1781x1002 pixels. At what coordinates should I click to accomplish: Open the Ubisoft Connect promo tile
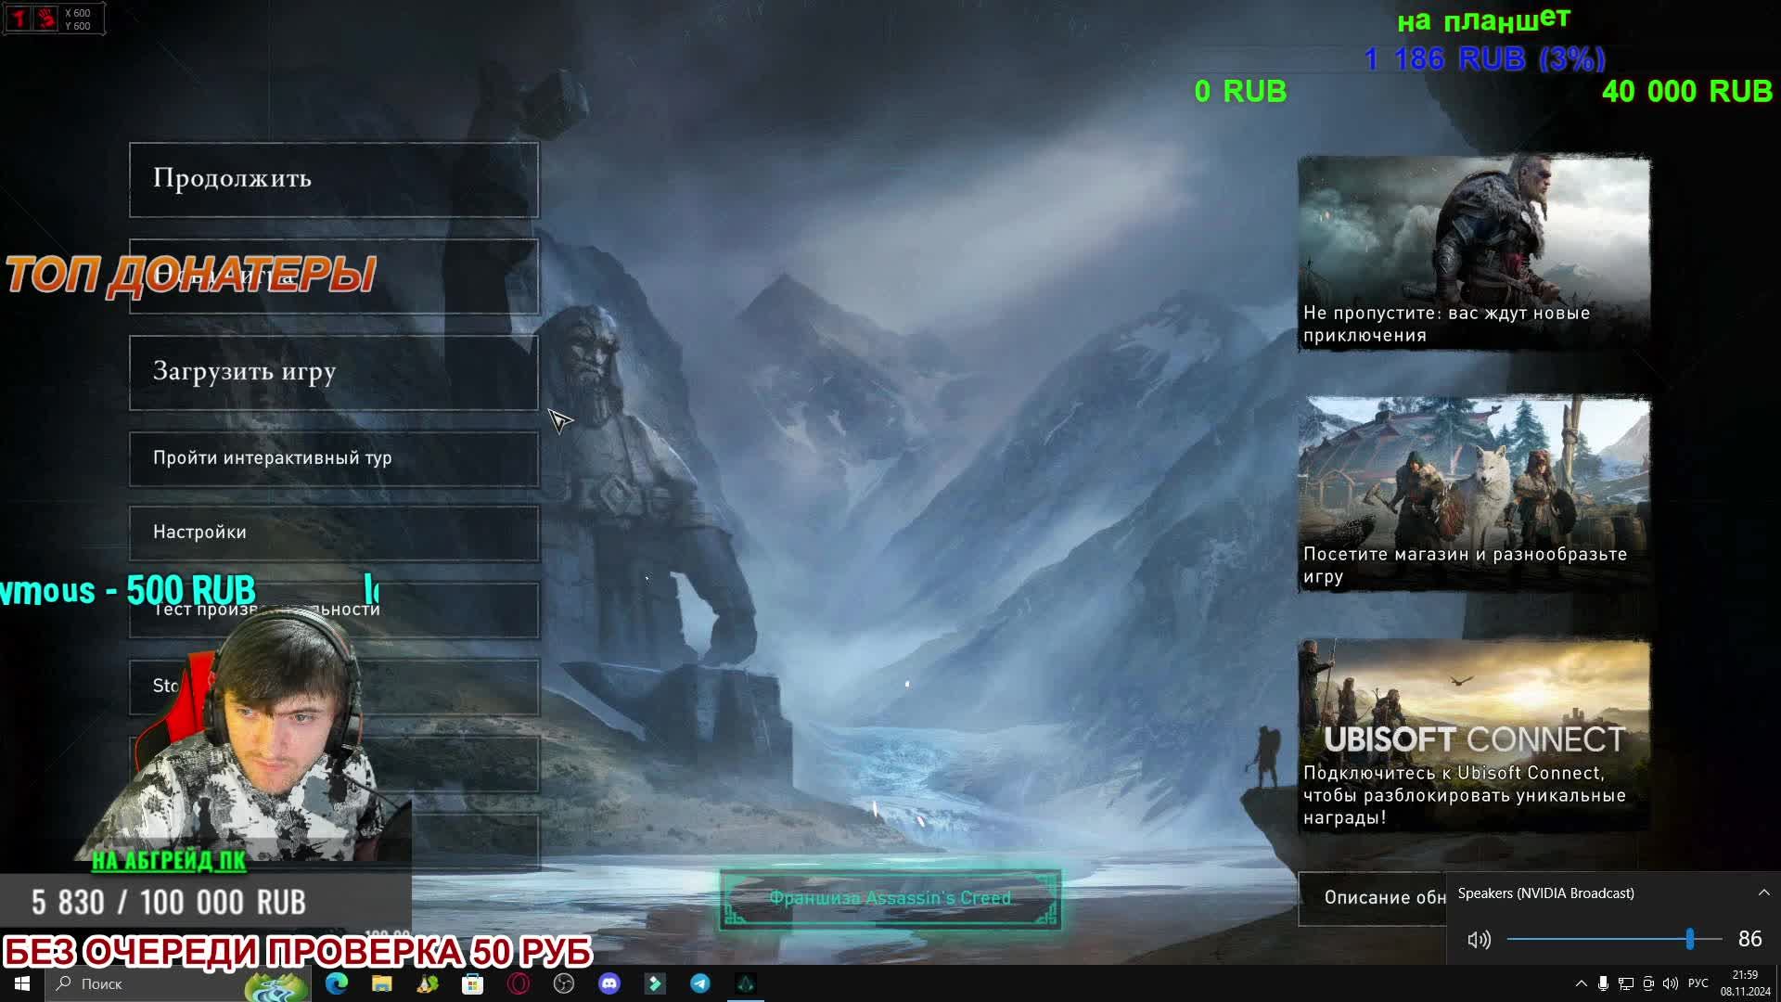[1473, 735]
